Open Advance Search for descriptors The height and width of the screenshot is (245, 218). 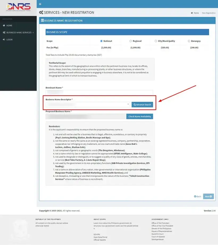[142, 105]
